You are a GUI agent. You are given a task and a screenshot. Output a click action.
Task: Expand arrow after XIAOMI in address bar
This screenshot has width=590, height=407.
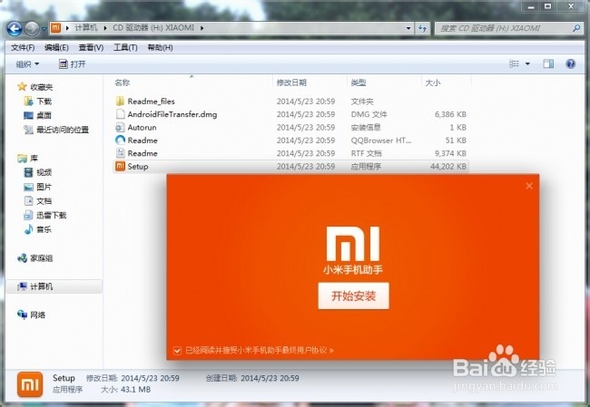pos(202,28)
